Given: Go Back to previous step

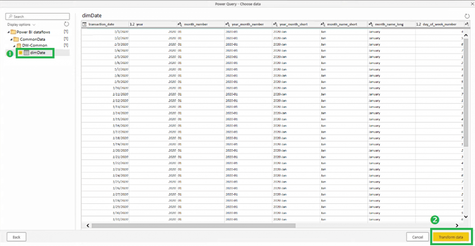Looking at the screenshot, I should 16,237.
